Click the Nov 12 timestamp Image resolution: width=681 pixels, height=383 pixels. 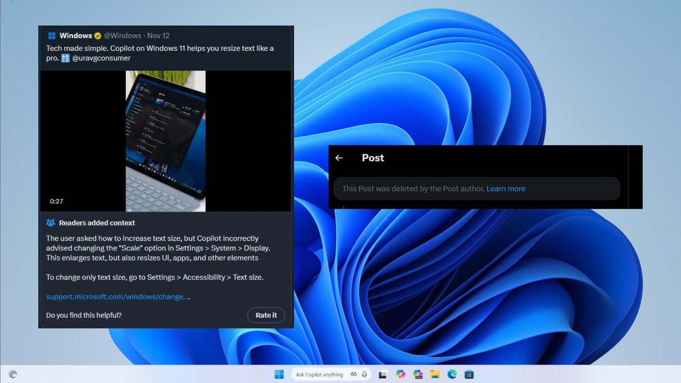[x=159, y=36]
